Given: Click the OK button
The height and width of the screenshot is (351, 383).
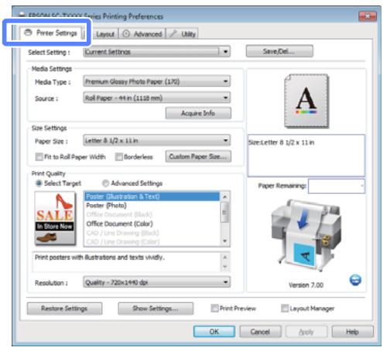Looking at the screenshot, I should [214, 332].
